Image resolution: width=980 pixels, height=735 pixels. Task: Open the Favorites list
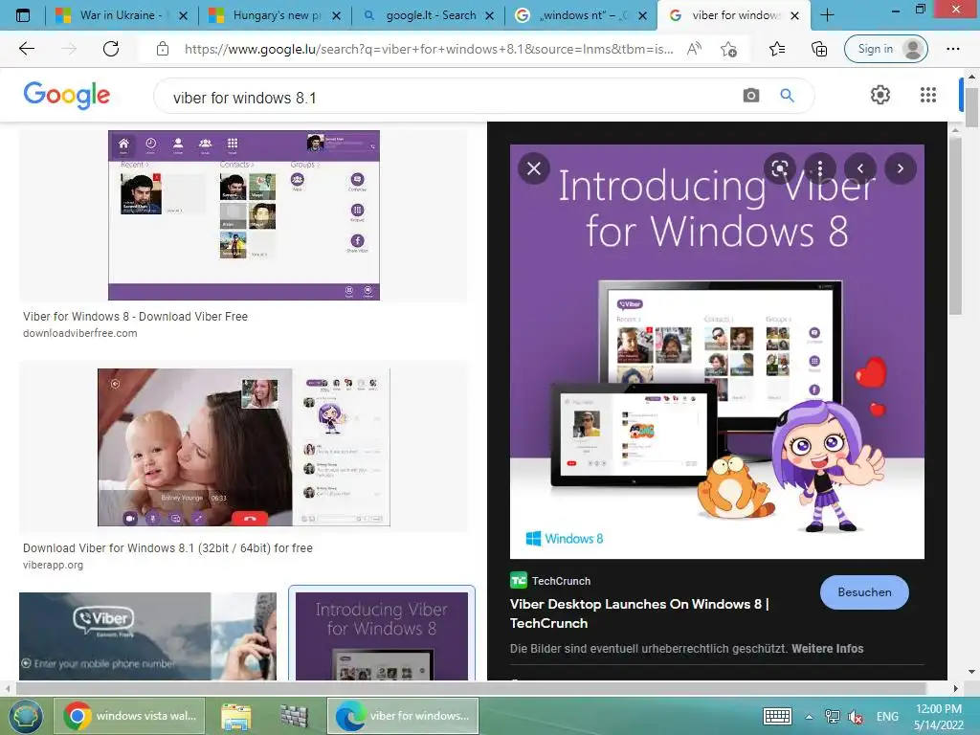coord(777,49)
